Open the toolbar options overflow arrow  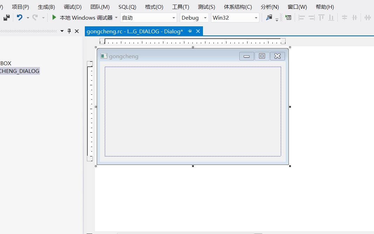tap(277, 20)
